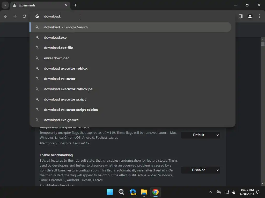Open the #temporary-unexpire-flags-m119 link
This screenshot has width=265, height=198.
click(64, 143)
